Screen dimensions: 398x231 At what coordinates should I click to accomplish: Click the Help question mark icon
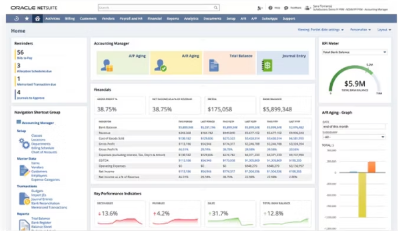tap(270, 8)
